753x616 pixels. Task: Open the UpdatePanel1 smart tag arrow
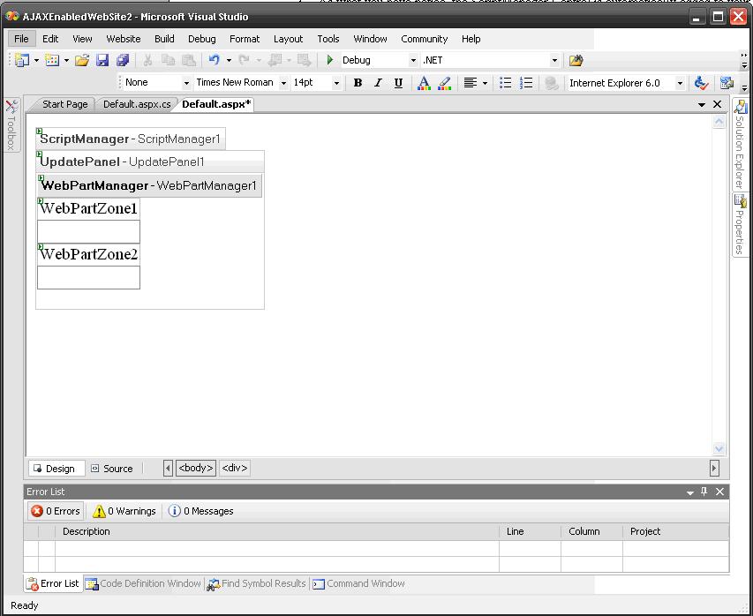pyautogui.click(x=40, y=154)
